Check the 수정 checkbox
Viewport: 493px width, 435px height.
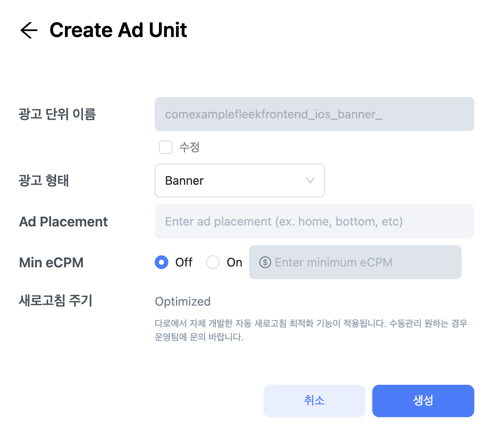[166, 147]
